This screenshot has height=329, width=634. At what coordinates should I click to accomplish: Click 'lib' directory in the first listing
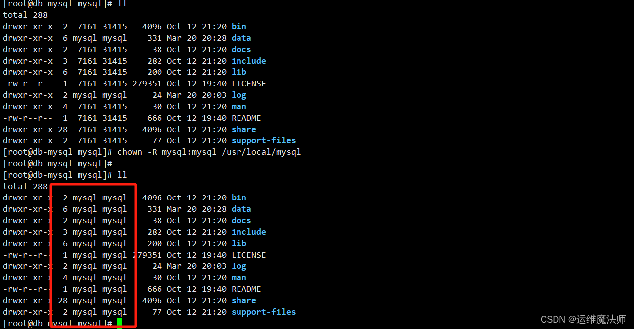tap(238, 72)
